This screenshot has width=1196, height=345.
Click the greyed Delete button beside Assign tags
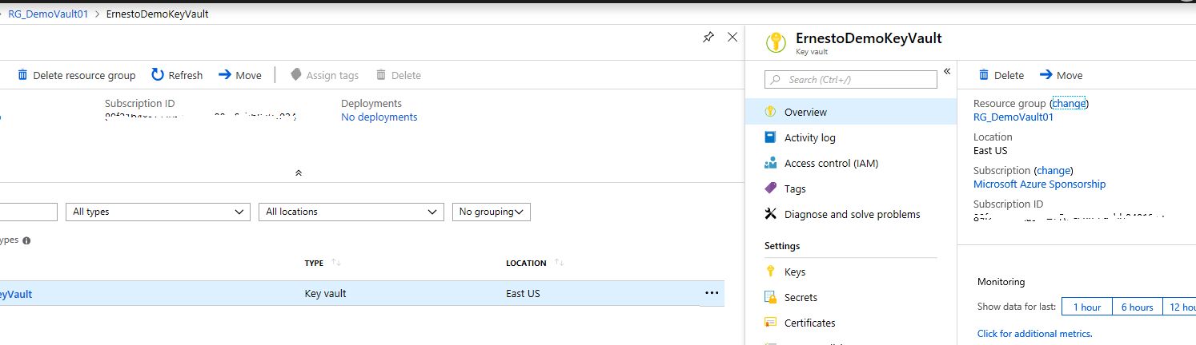[398, 75]
